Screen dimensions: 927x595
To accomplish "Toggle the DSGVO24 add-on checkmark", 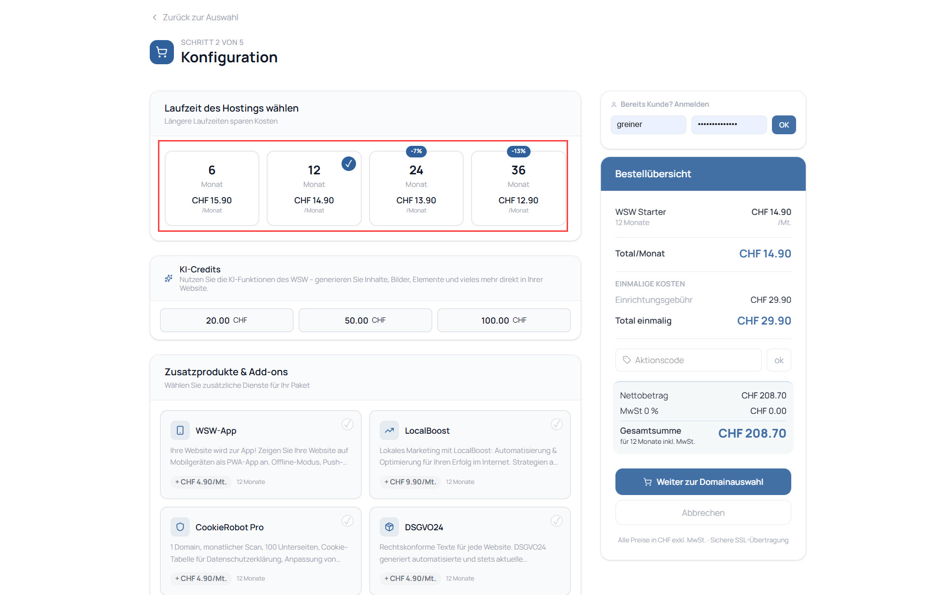I will point(556,521).
